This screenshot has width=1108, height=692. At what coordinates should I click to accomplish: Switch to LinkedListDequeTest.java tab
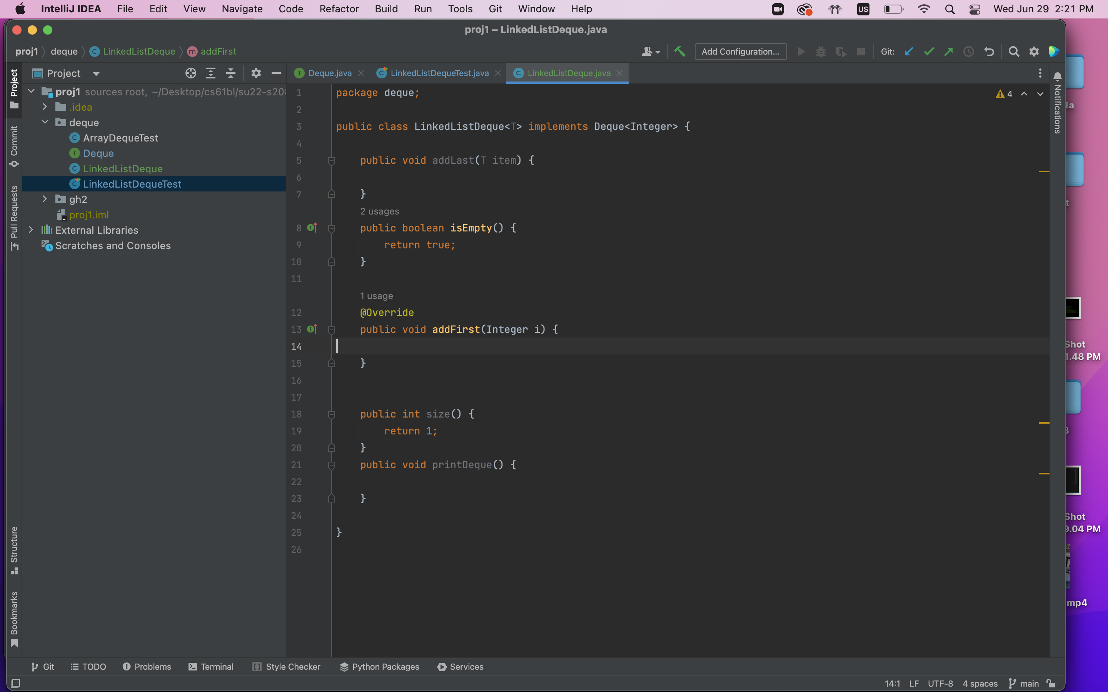click(x=439, y=73)
